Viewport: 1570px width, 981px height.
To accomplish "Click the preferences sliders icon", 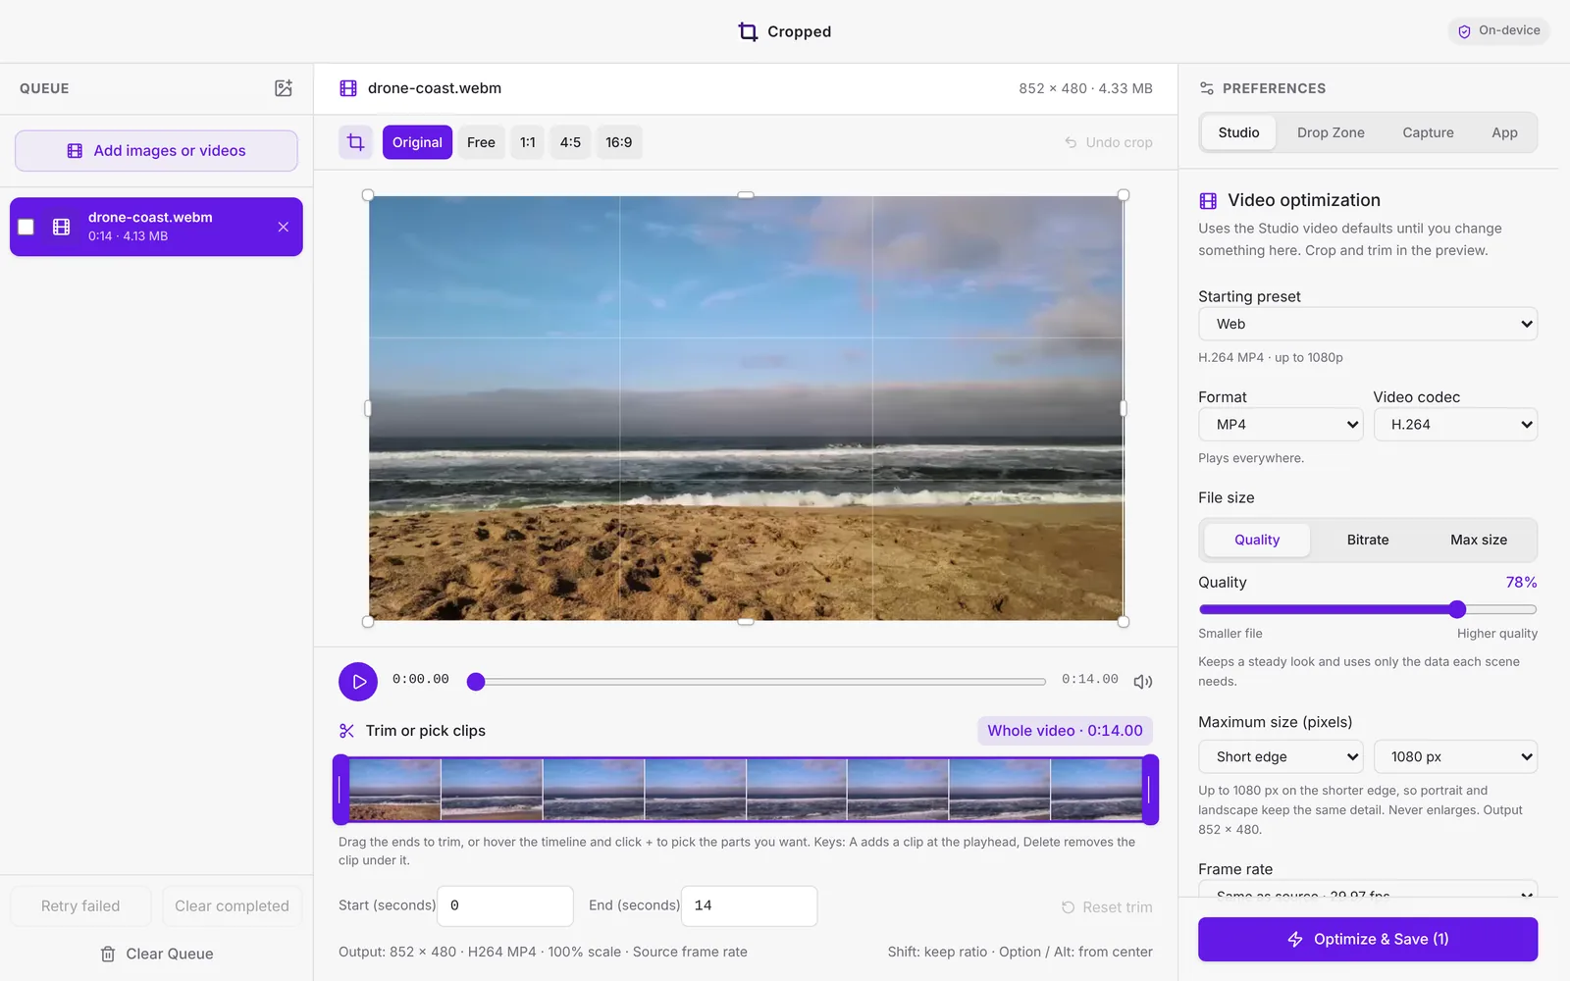I will [x=1207, y=88].
